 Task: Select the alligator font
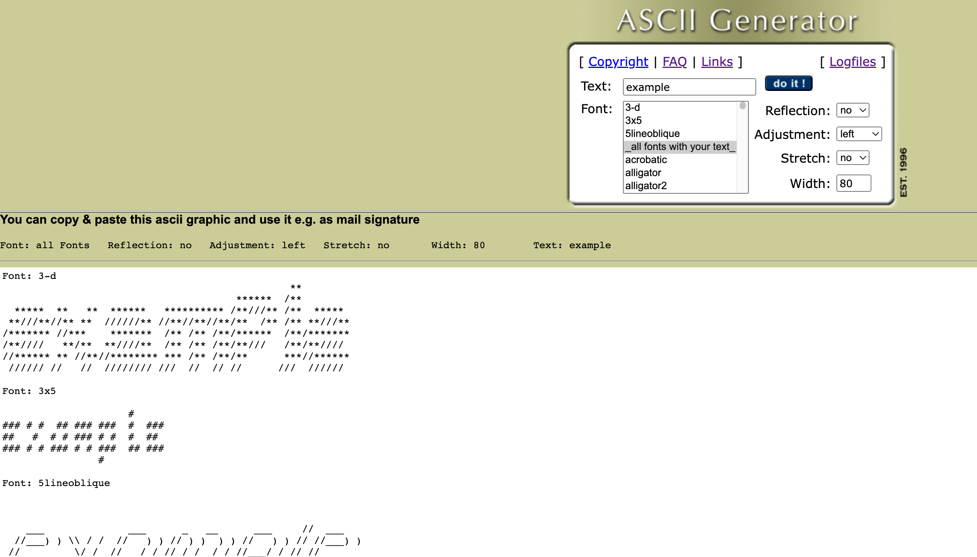pos(643,173)
